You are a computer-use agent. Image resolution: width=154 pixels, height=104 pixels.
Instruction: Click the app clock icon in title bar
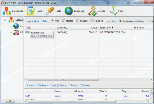(3, 3)
